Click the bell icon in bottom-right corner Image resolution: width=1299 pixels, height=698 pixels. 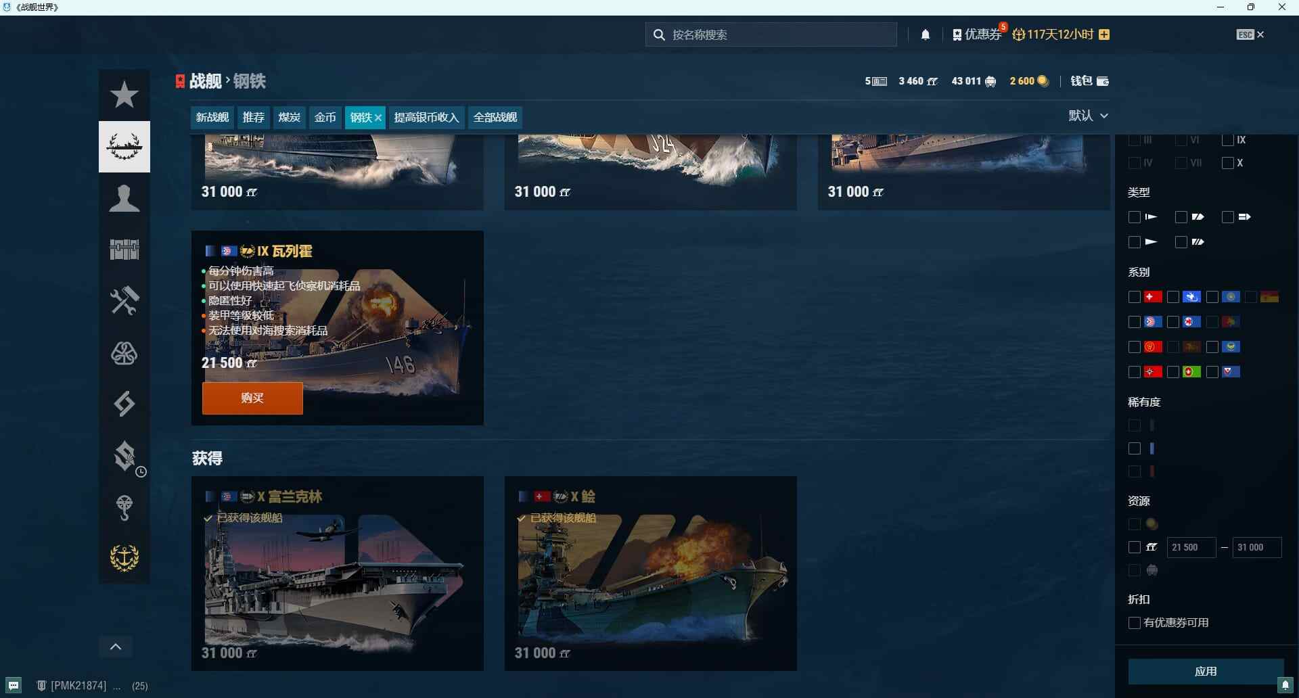click(1285, 685)
